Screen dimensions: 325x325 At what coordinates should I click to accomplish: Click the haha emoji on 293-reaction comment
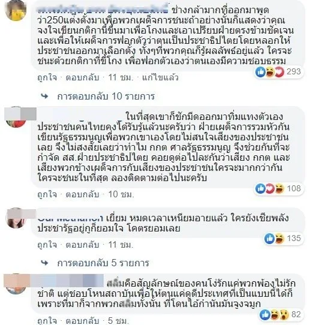(270, 72)
